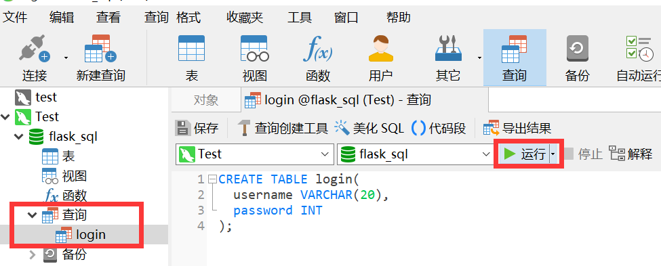Click VARCHAR keyword on line 2
Viewport: 661px width, 266px height.
pos(326,195)
